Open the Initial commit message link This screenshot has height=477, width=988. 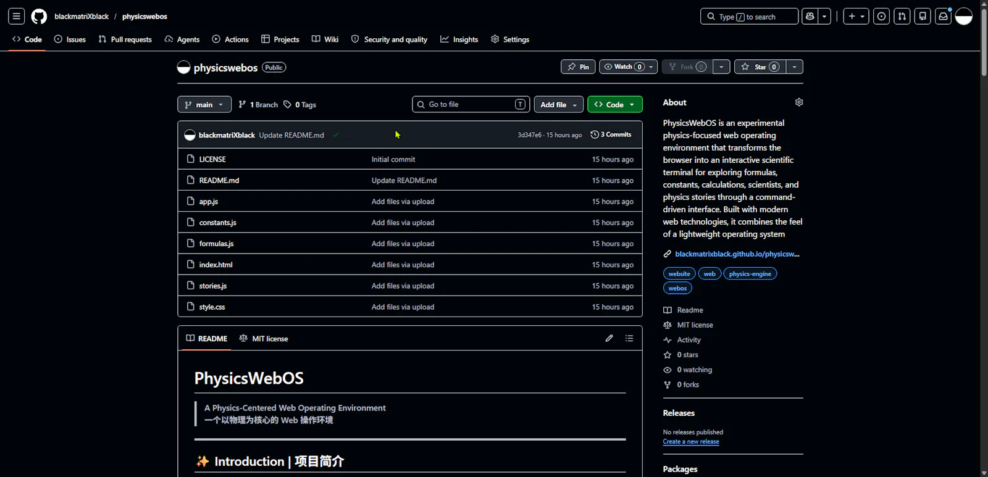click(393, 159)
